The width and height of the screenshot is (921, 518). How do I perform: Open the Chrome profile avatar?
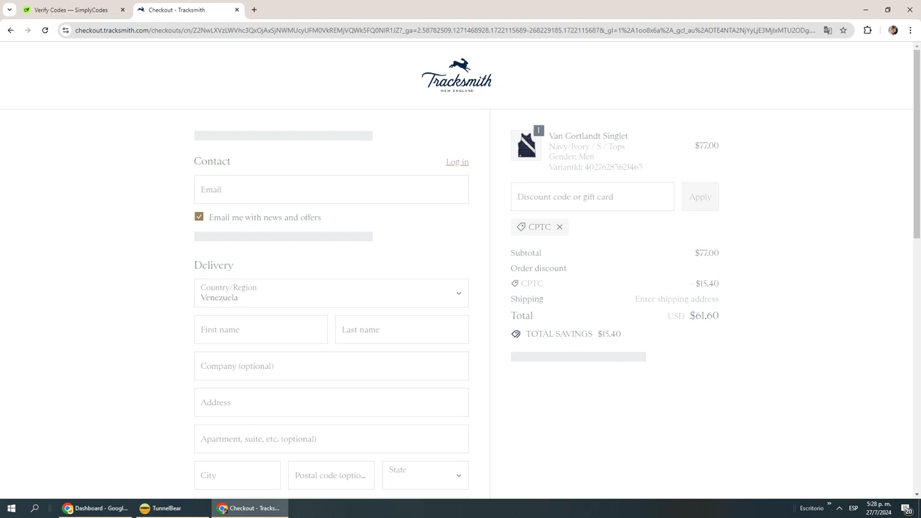(x=893, y=30)
